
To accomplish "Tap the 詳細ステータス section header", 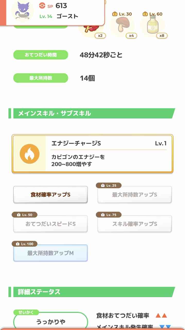I will pyautogui.click(x=92, y=292).
